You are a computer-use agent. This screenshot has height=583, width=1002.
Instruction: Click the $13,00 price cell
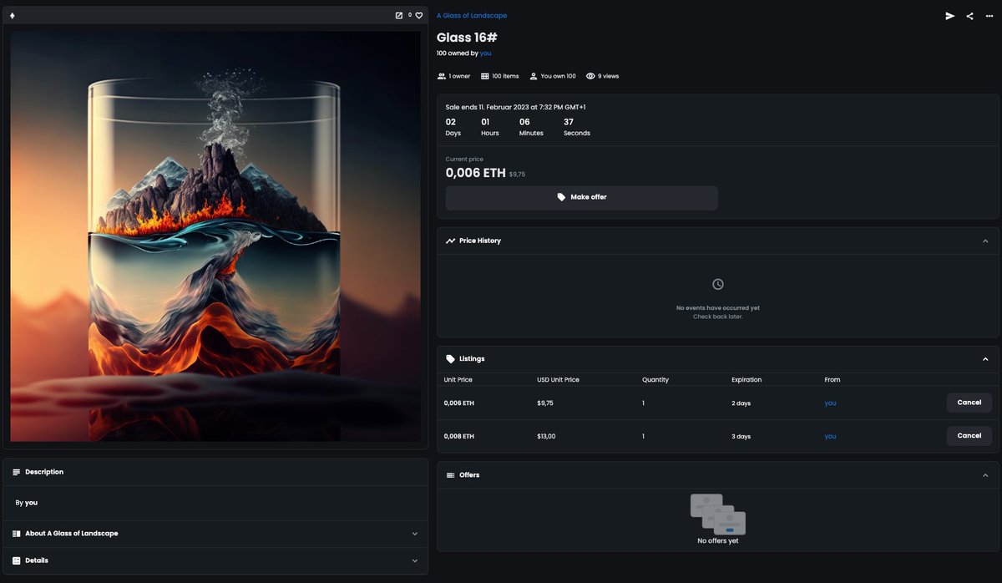[x=546, y=437]
